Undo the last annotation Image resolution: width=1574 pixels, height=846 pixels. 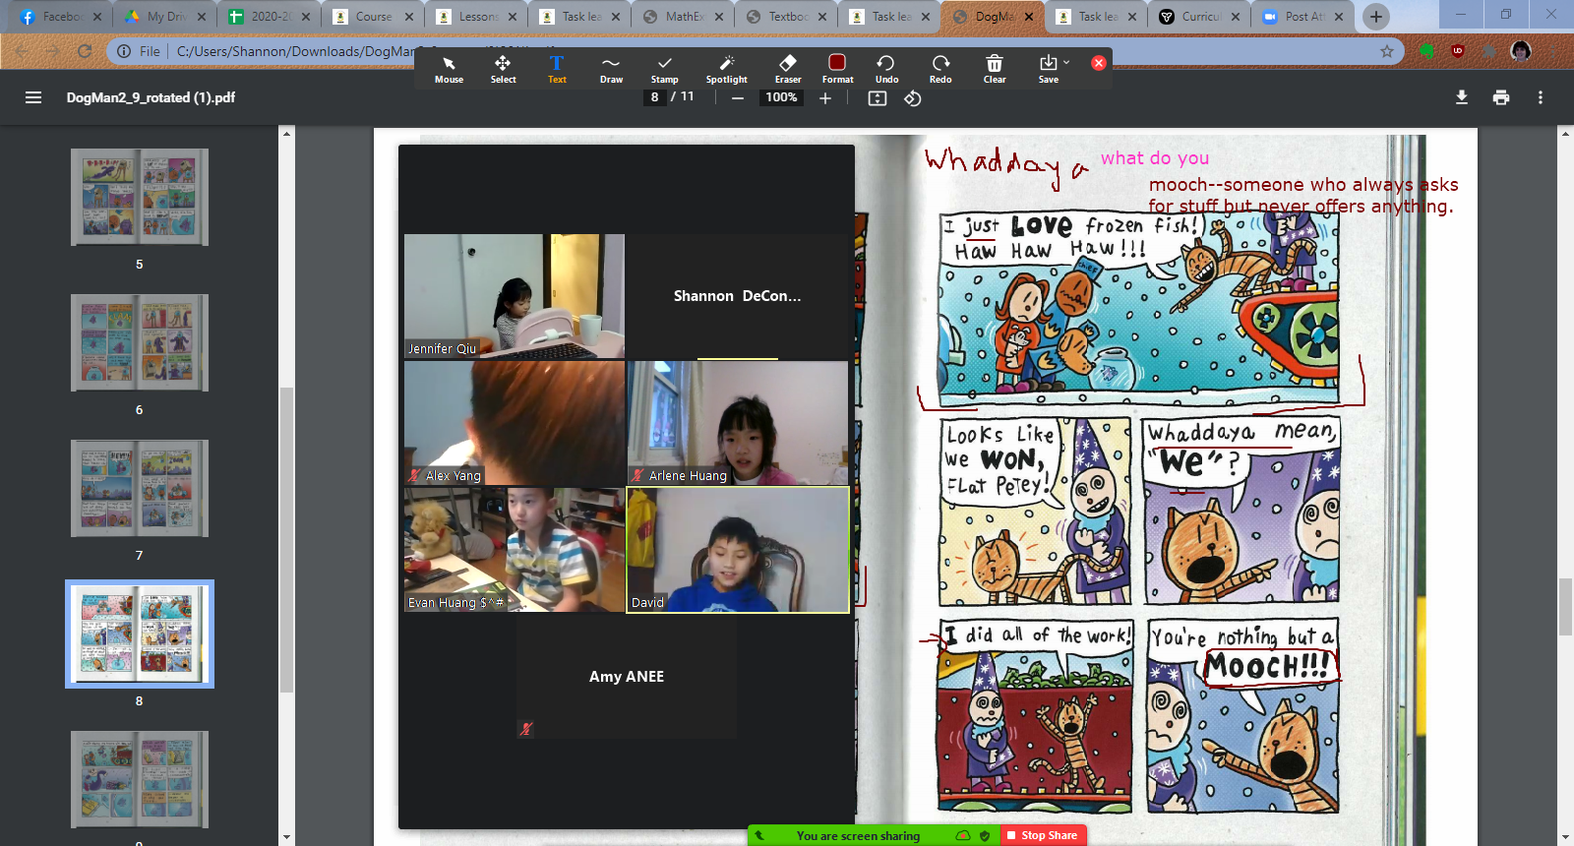point(886,69)
